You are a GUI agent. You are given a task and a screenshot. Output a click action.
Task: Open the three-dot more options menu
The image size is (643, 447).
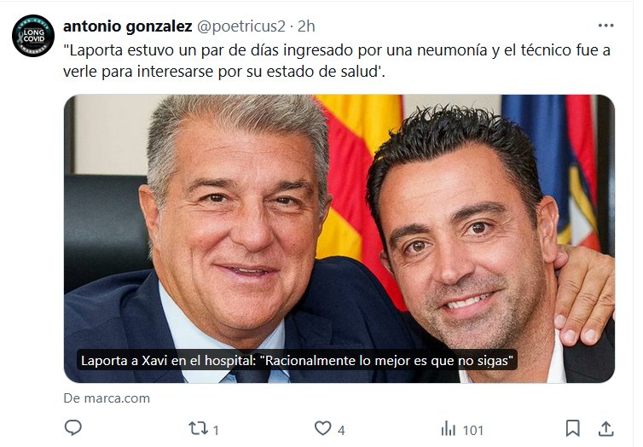605,26
